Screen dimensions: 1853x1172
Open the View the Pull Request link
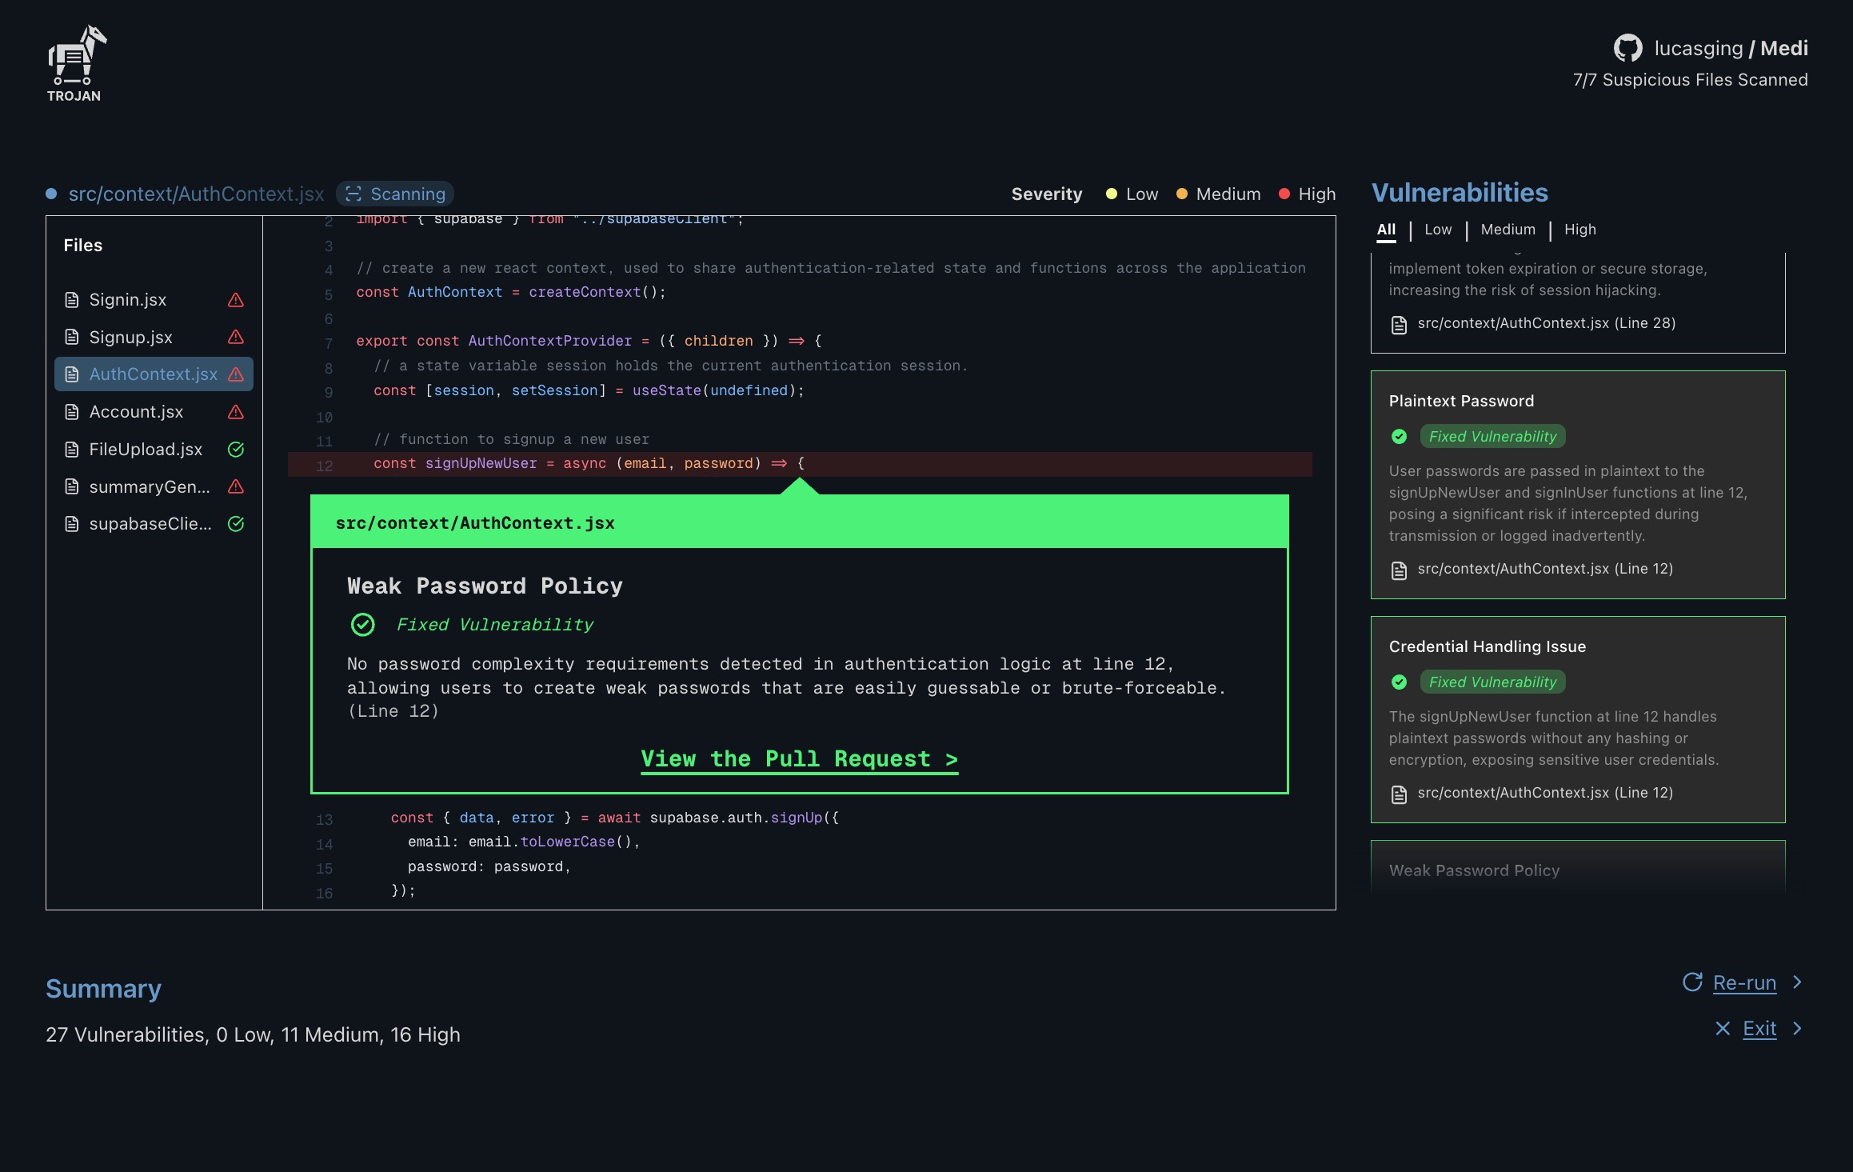click(799, 758)
